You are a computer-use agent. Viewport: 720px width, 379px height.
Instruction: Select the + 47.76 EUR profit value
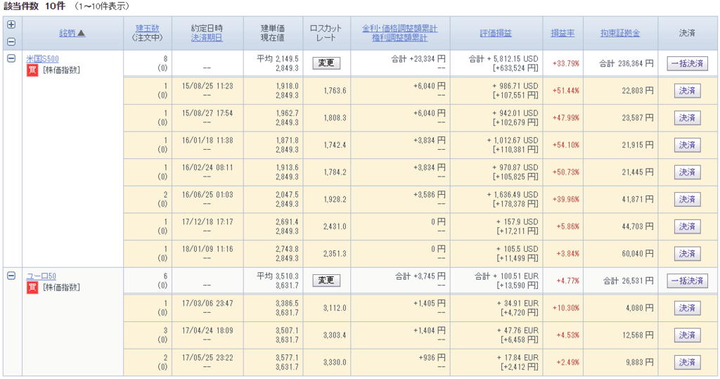(x=517, y=330)
